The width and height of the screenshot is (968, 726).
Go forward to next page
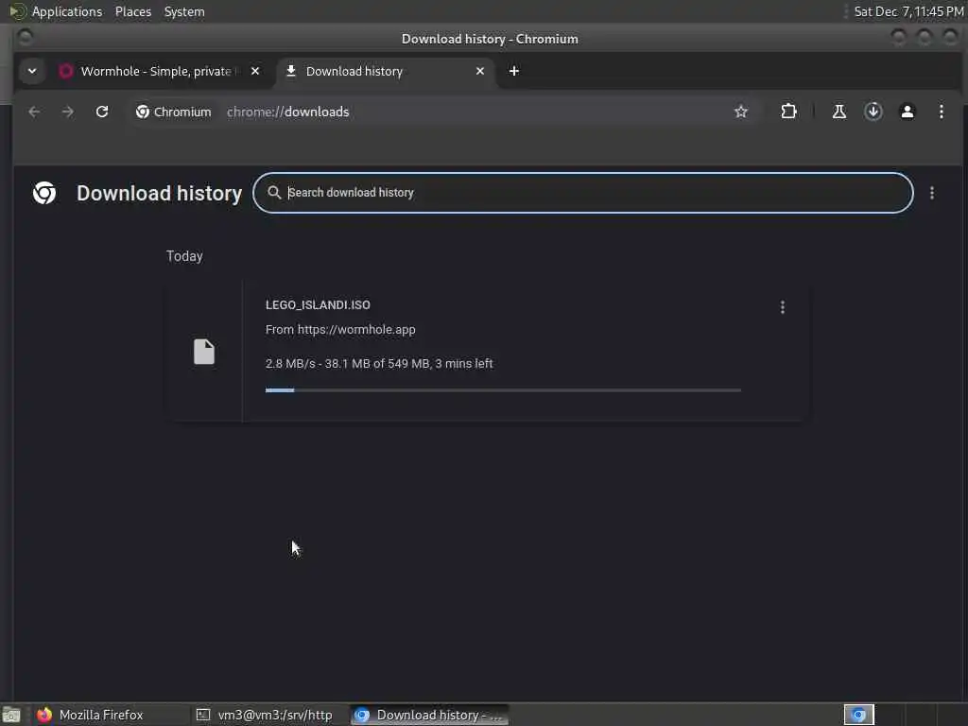(x=68, y=112)
